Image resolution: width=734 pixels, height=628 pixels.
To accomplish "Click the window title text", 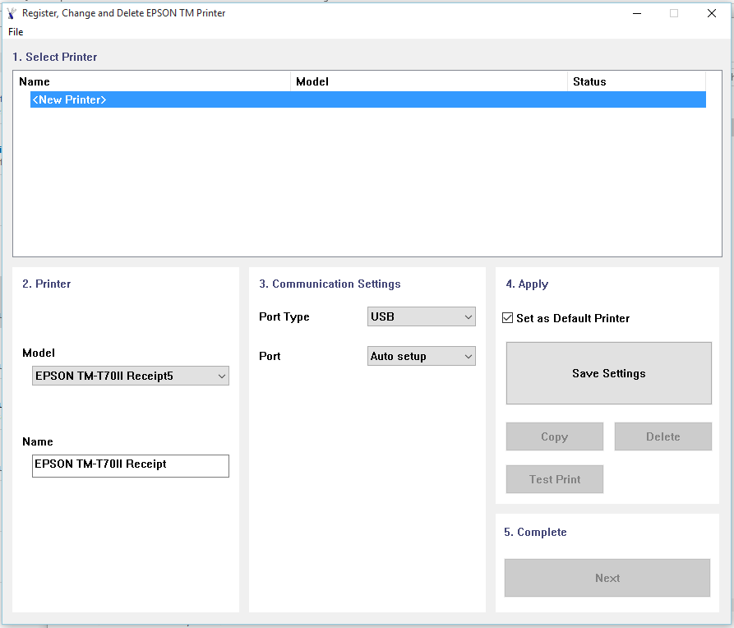I will coord(123,13).
